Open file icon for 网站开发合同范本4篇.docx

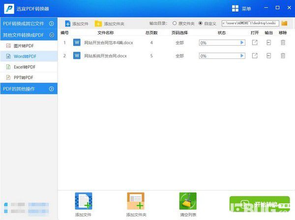(255, 42)
